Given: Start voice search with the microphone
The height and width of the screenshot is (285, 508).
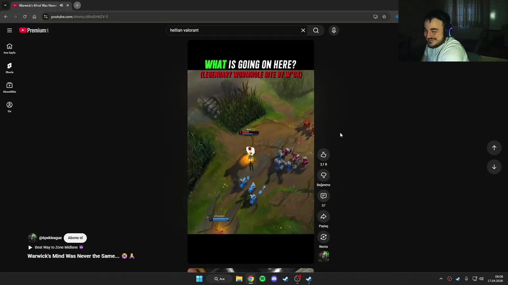Looking at the screenshot, I should (334, 30).
